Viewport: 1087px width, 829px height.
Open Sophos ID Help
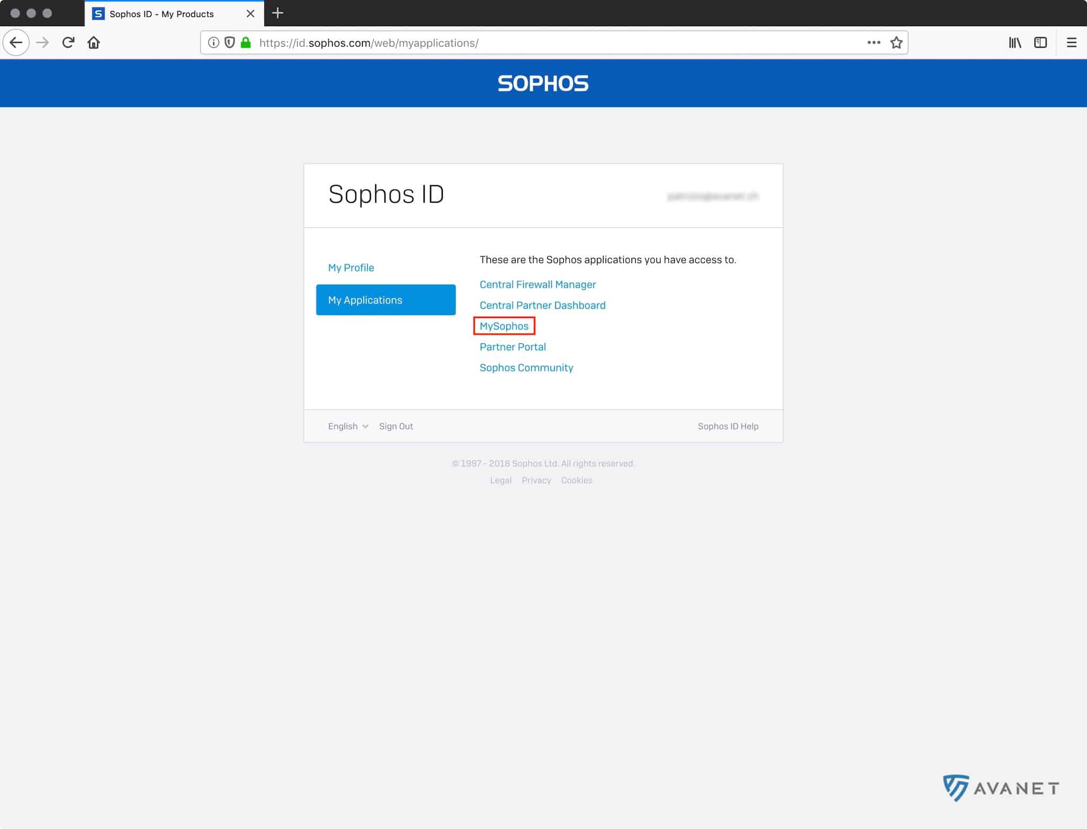click(x=728, y=426)
